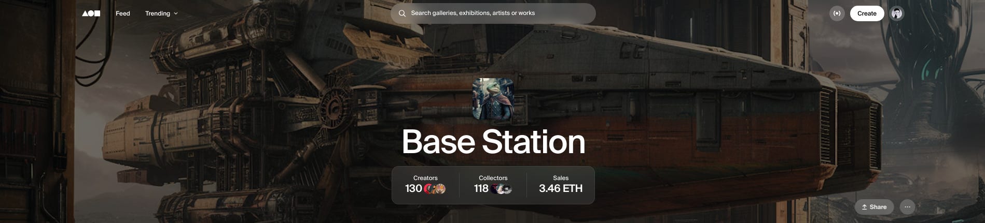
Task: Expand the Trending dropdown menu
Action: point(161,13)
